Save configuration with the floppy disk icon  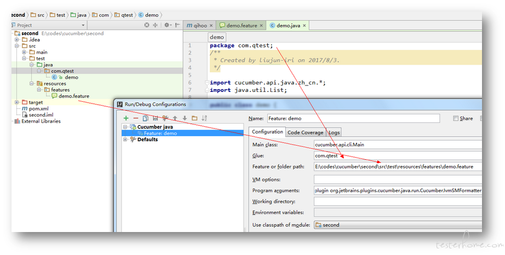(x=155, y=118)
